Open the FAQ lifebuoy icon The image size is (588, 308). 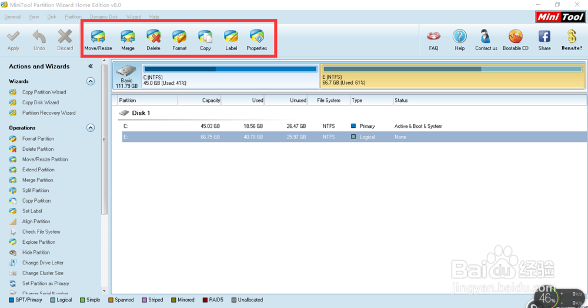(433, 37)
